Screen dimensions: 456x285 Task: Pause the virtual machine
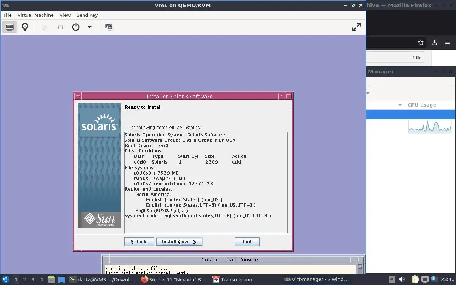61,27
